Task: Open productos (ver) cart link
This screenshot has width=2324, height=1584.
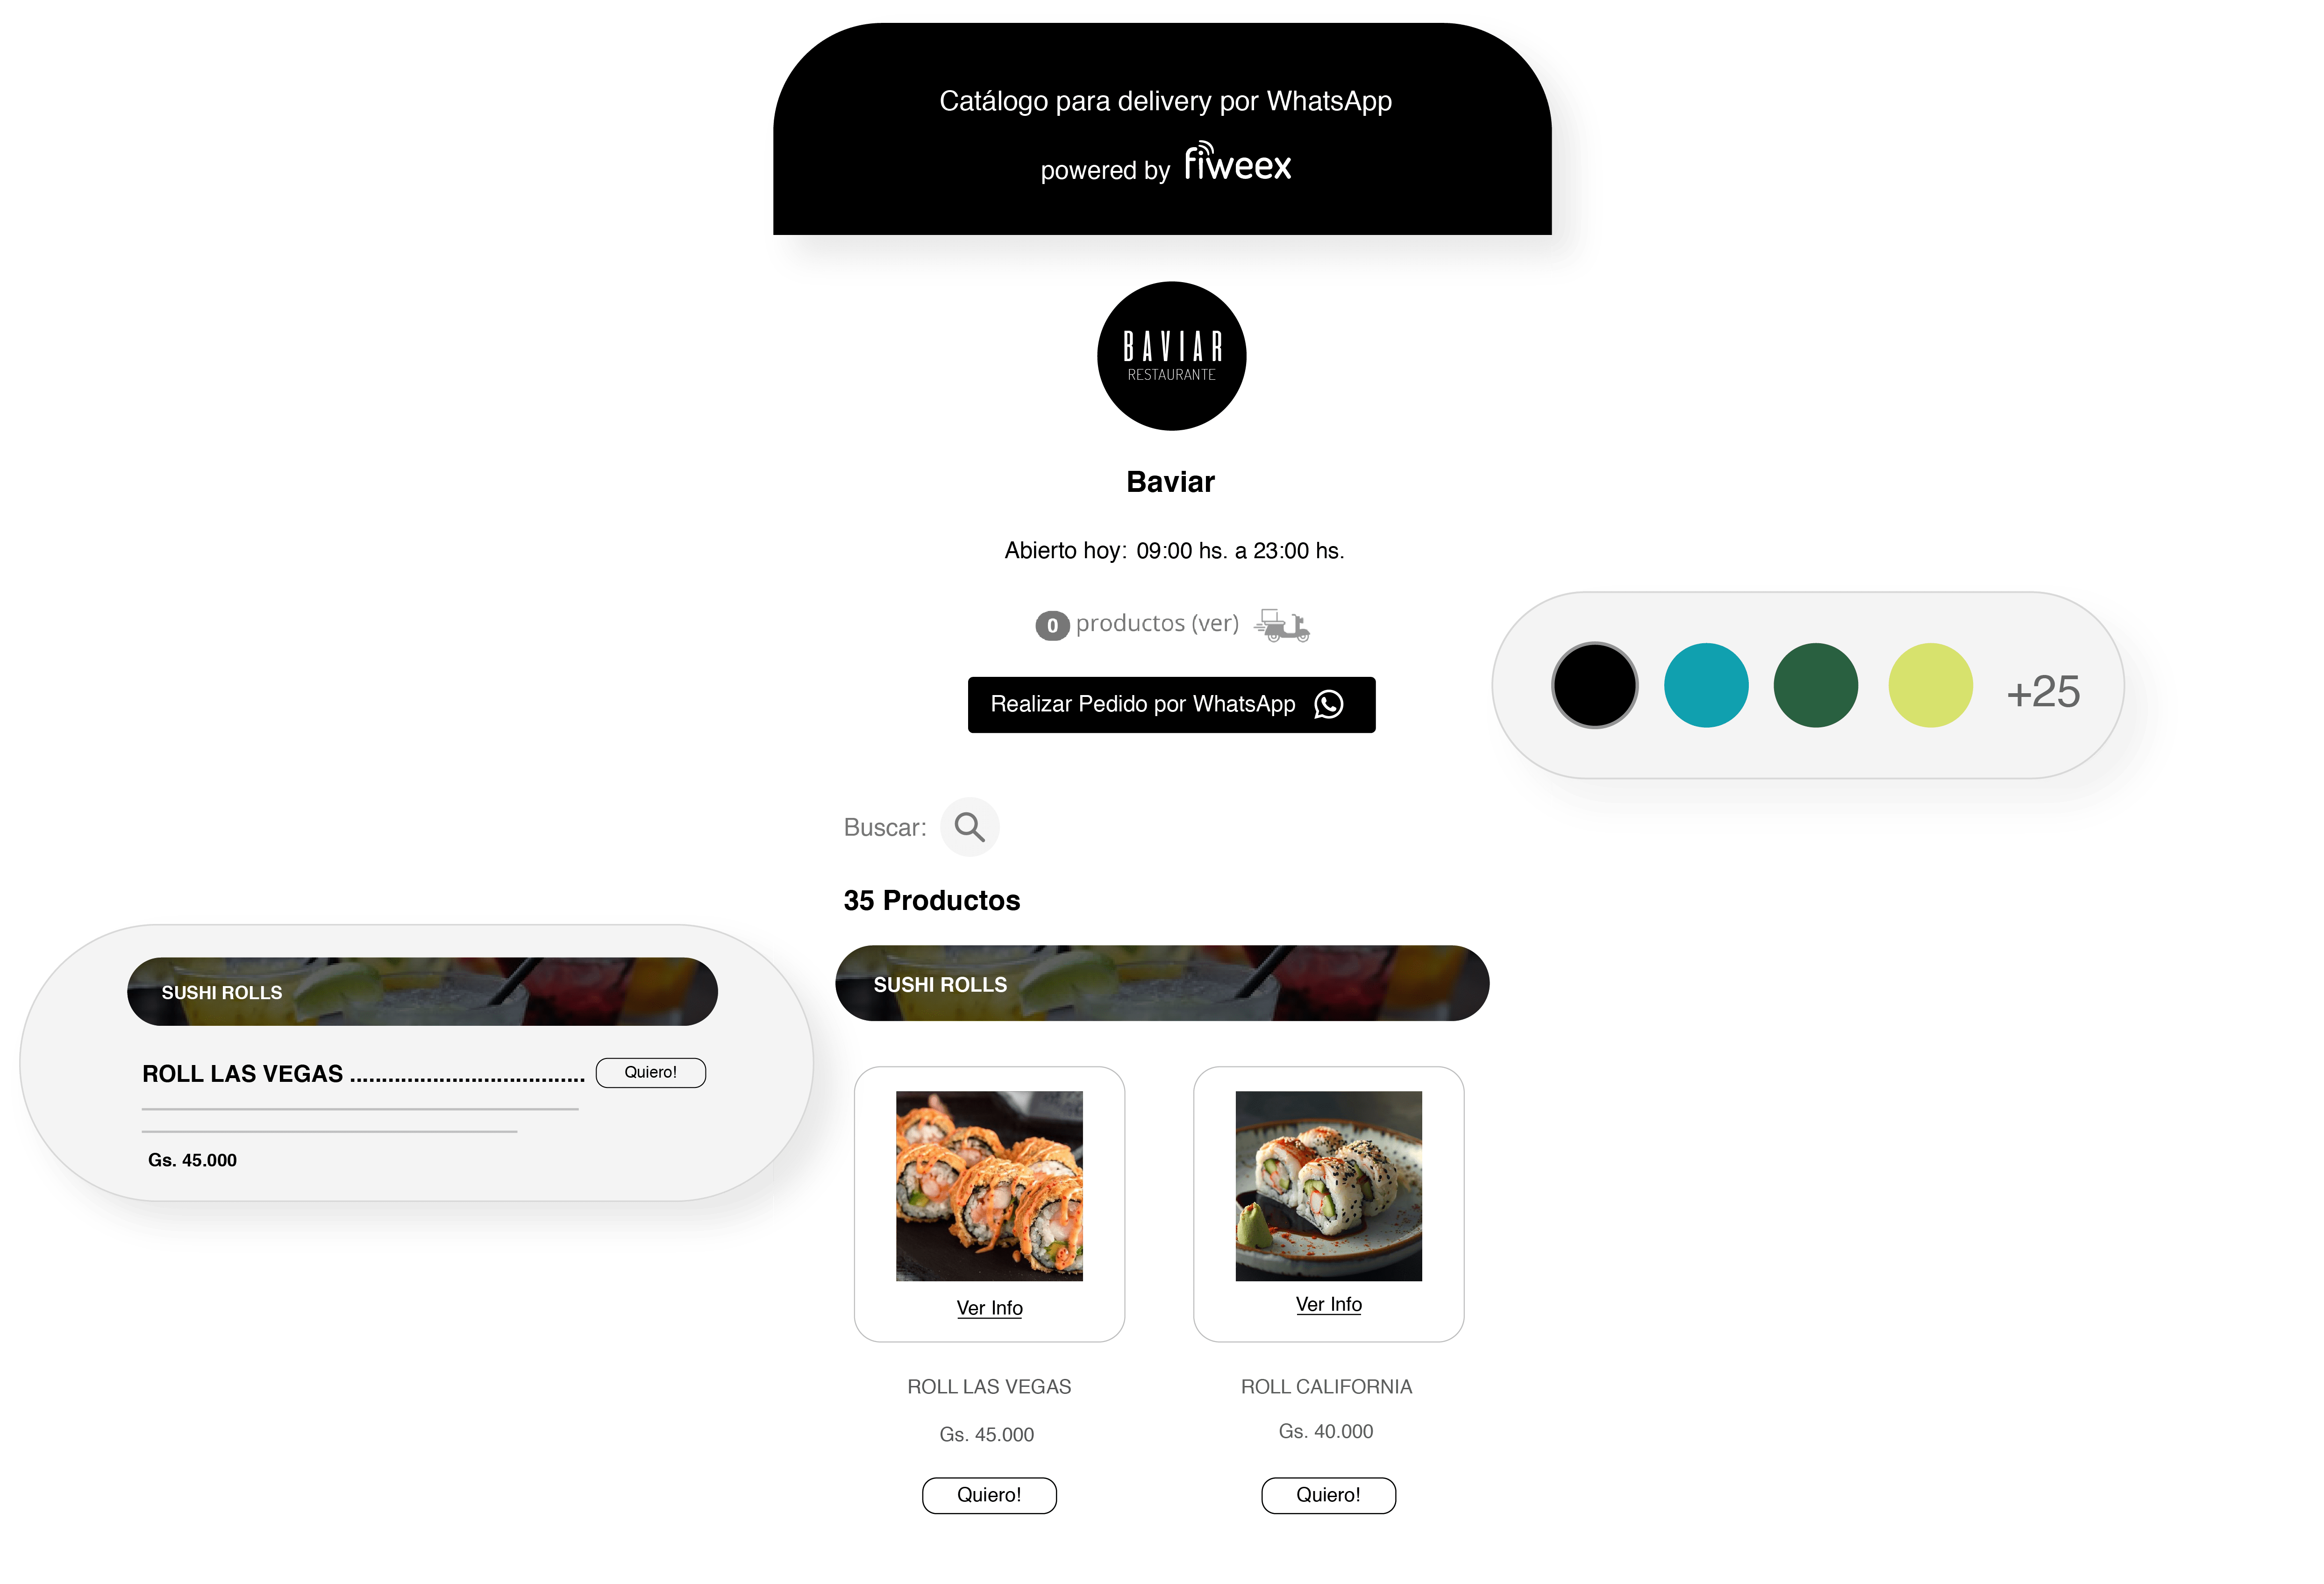Action: (x=1157, y=623)
